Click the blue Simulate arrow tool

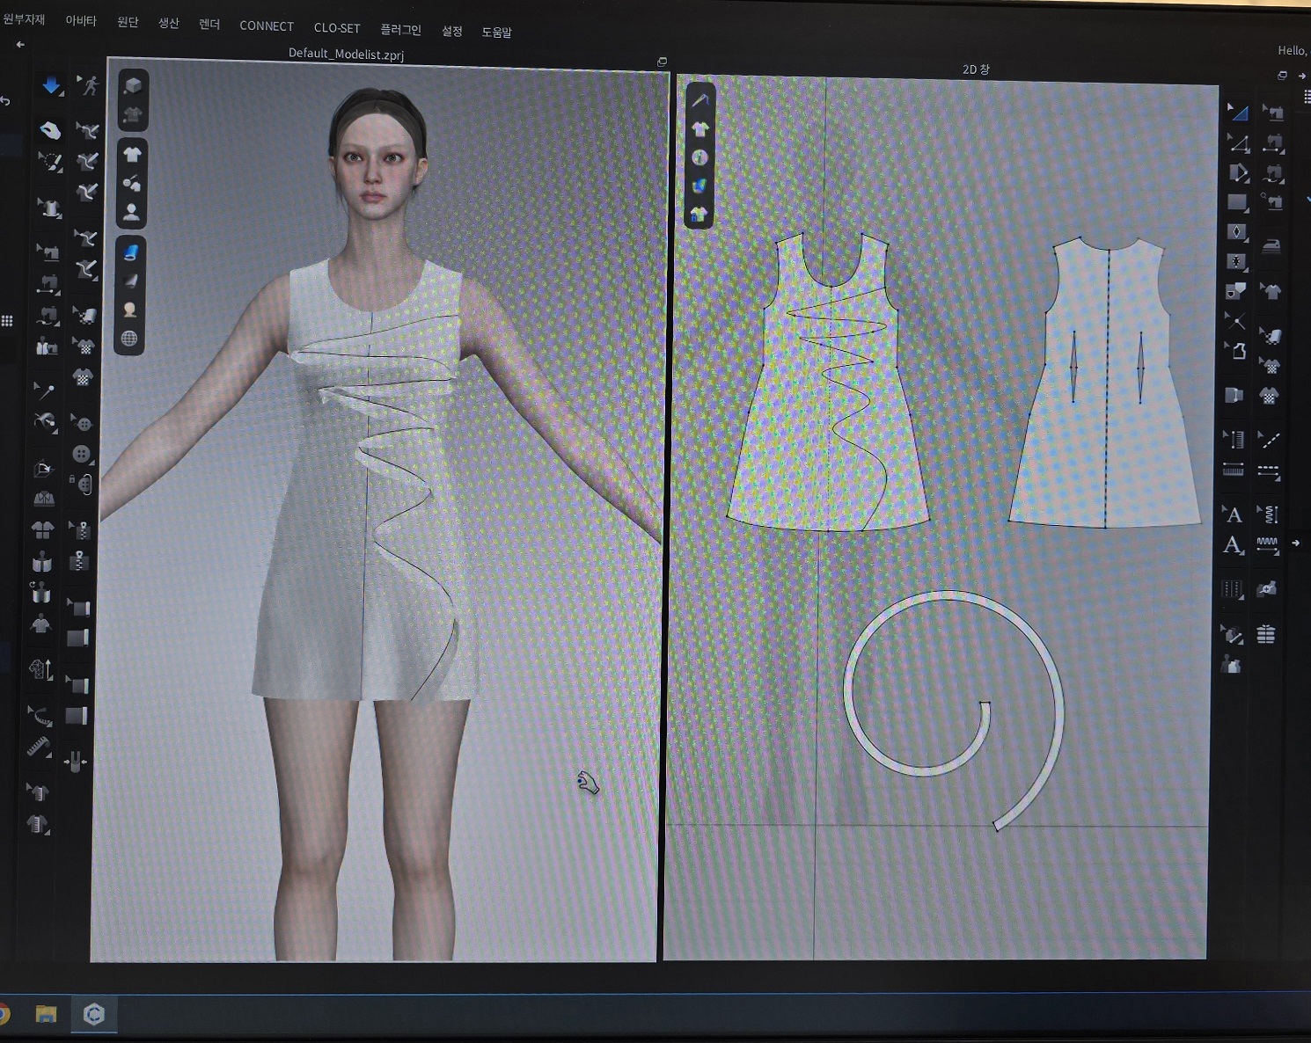point(51,86)
